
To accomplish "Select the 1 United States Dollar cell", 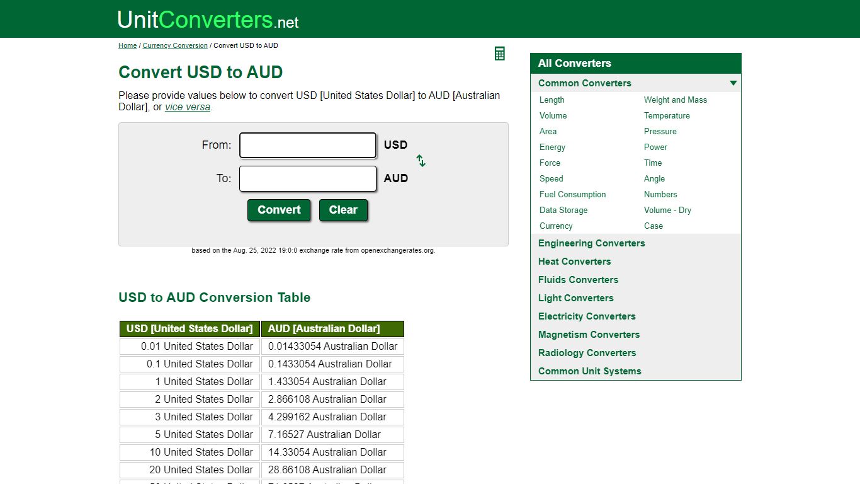I will 190,382.
